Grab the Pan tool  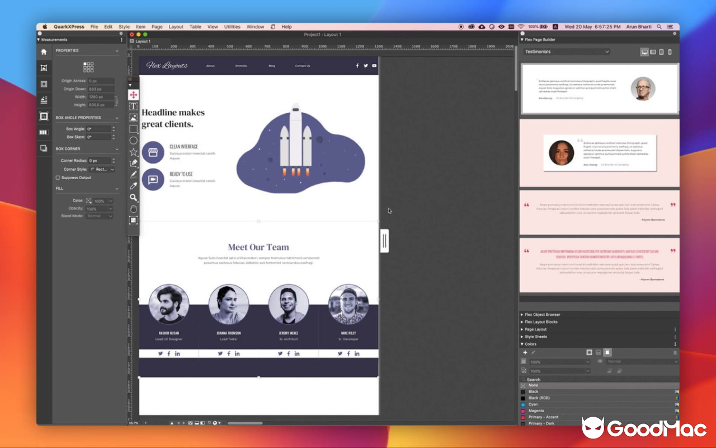133,208
